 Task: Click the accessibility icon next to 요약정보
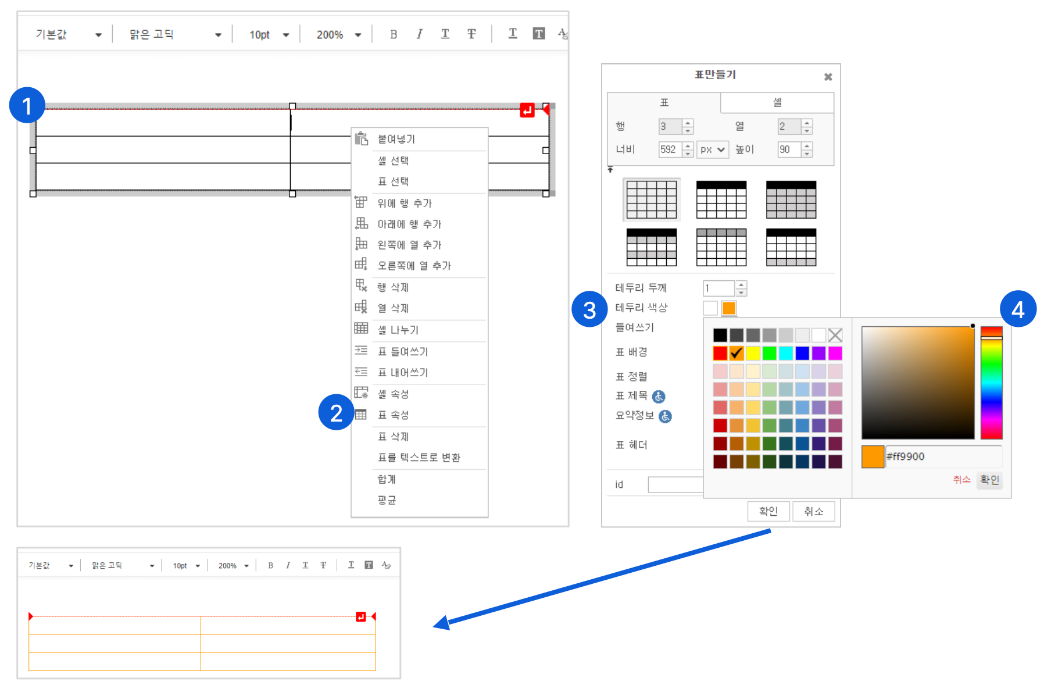pyautogui.click(x=666, y=416)
